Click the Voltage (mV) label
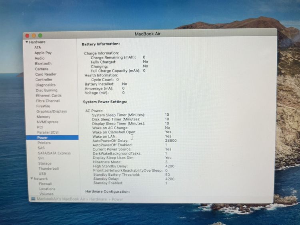Image resolution: width=300 pixels, height=225 pixels. pos(97,93)
